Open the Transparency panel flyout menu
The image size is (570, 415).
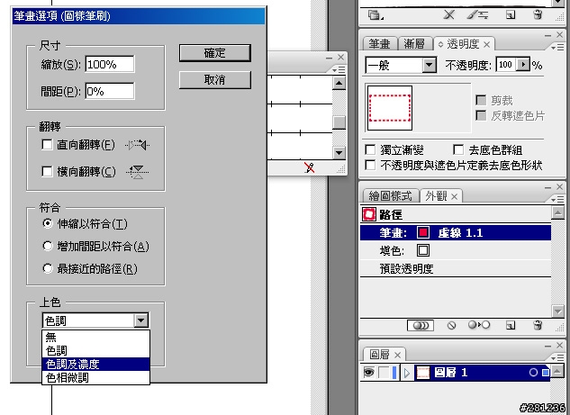556,47
